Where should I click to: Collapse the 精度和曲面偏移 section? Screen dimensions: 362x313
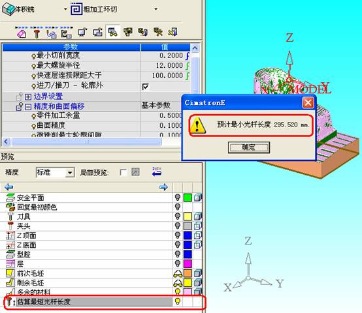point(28,107)
